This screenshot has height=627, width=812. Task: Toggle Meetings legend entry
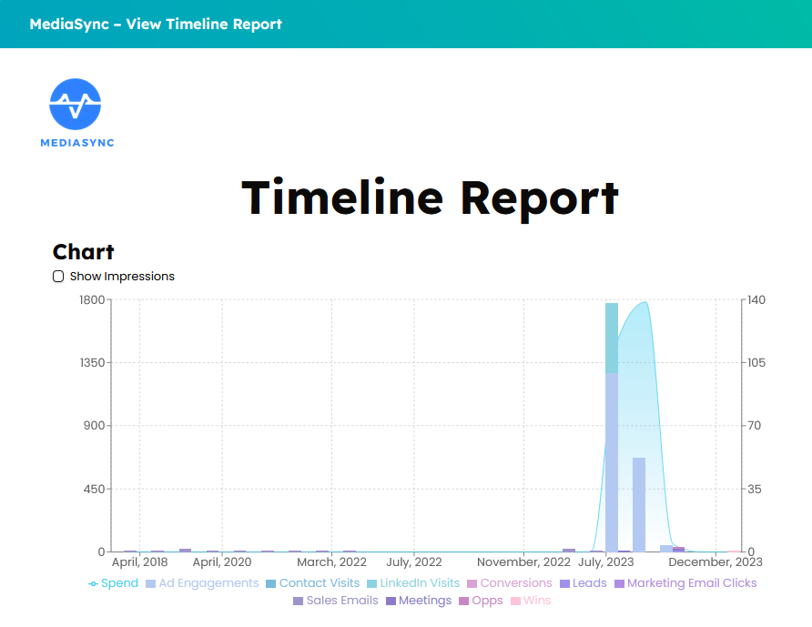pyautogui.click(x=419, y=601)
